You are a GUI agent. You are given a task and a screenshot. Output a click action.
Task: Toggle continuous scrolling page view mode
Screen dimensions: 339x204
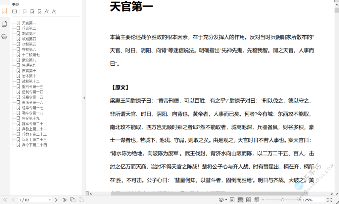240,199
